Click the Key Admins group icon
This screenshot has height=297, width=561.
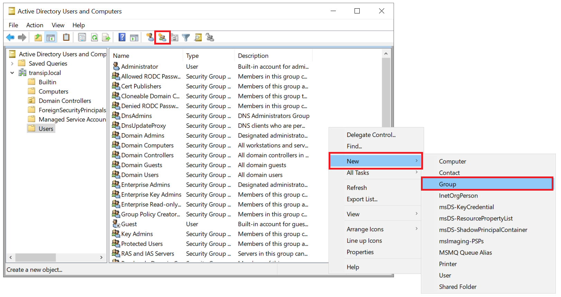pos(116,233)
